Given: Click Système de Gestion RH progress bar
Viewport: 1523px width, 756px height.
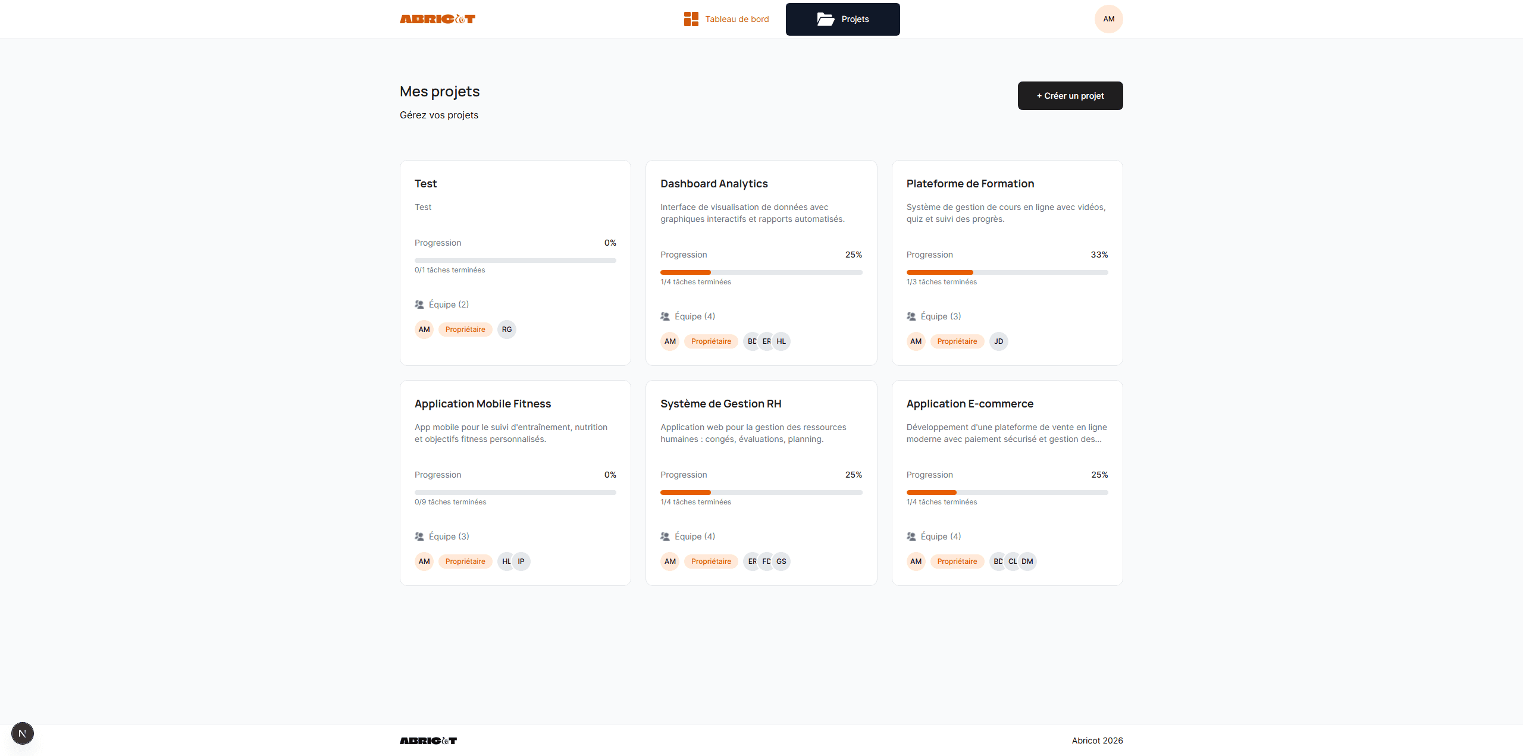Looking at the screenshot, I should 761,493.
